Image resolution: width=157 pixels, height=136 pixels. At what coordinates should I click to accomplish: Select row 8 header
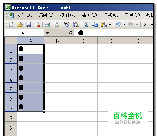pos(11,117)
